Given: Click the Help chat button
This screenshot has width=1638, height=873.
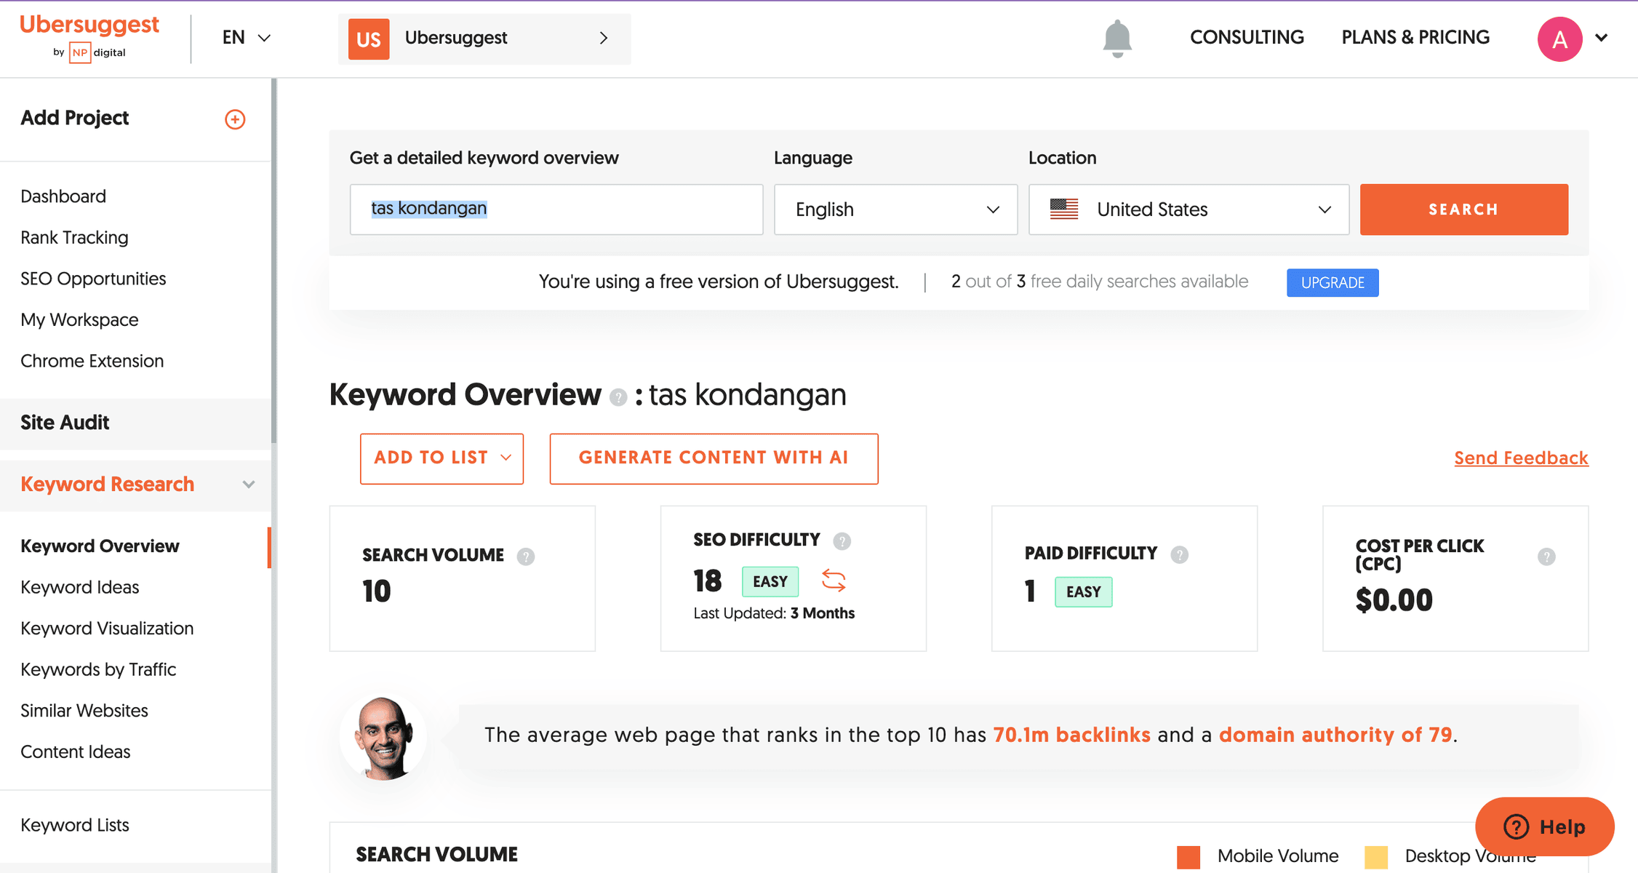Looking at the screenshot, I should (1544, 827).
